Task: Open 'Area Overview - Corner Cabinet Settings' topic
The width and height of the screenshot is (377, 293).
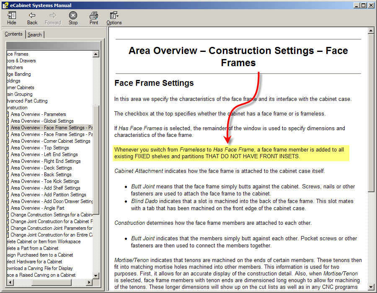Action: (51, 141)
